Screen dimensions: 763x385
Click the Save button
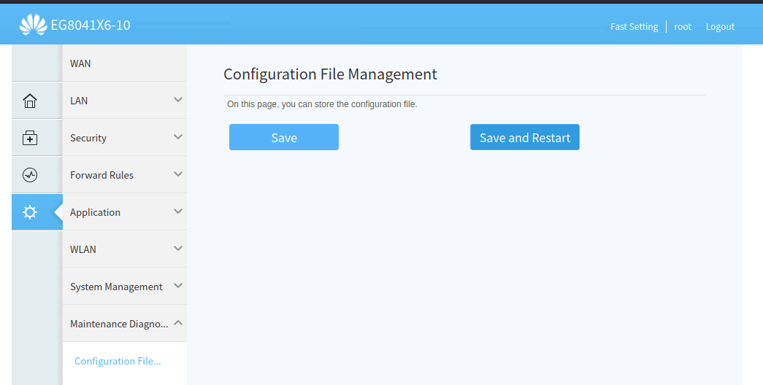click(284, 137)
